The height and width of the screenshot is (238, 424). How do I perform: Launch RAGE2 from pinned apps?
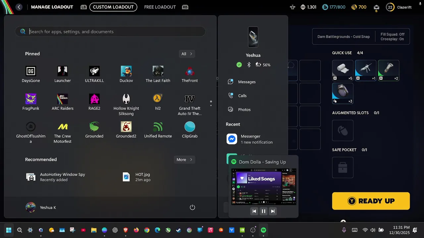pyautogui.click(x=94, y=102)
